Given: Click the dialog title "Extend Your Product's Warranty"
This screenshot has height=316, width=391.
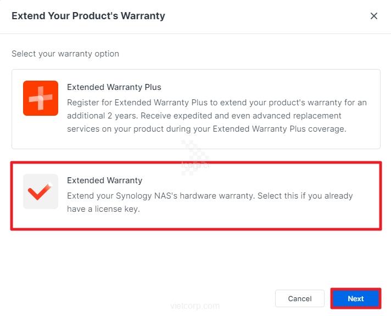Looking at the screenshot, I should click(x=88, y=16).
